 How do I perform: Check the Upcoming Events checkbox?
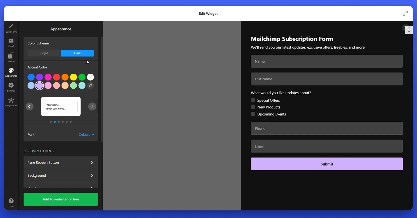tap(253, 114)
